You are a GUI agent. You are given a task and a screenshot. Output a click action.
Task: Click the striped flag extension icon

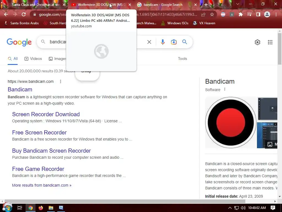223,14
